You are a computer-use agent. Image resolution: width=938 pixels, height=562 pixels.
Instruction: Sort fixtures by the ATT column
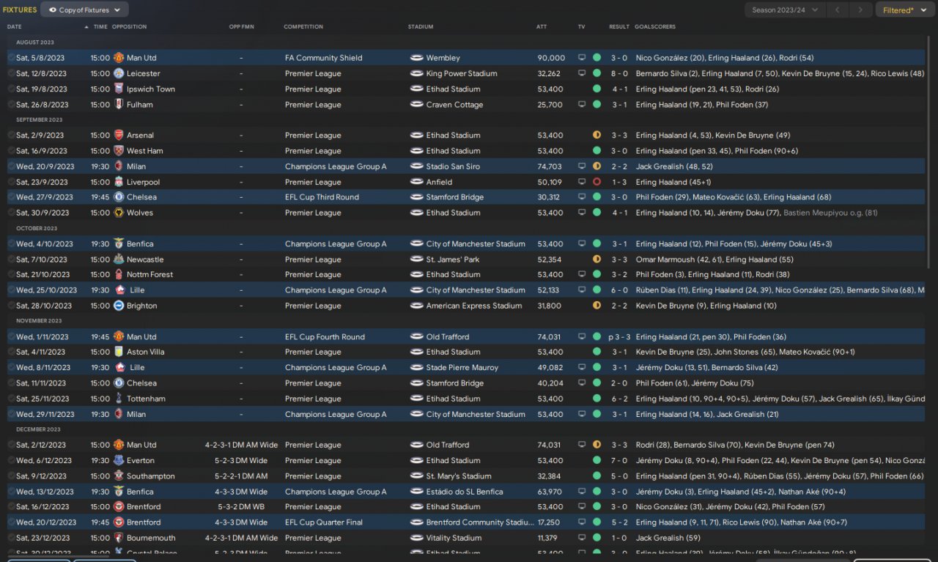point(542,27)
